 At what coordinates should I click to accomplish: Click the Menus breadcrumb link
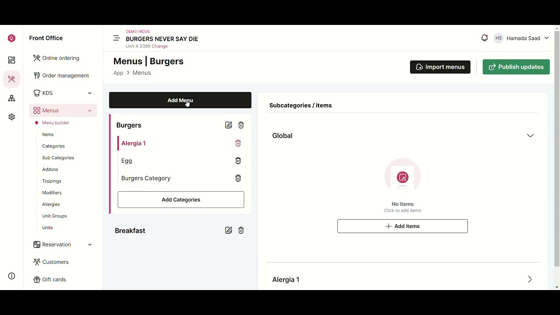point(142,73)
